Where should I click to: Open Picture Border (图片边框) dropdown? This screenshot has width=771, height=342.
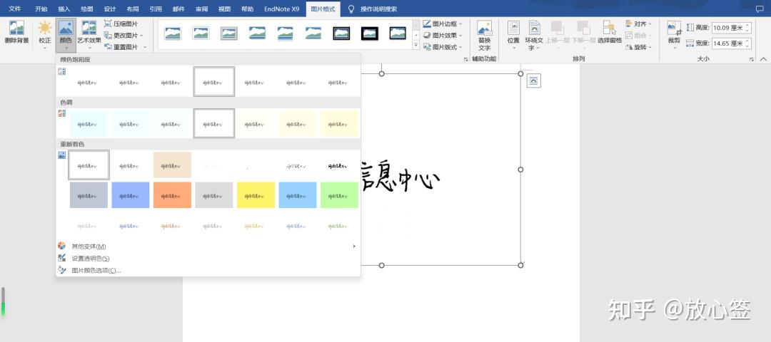(443, 24)
